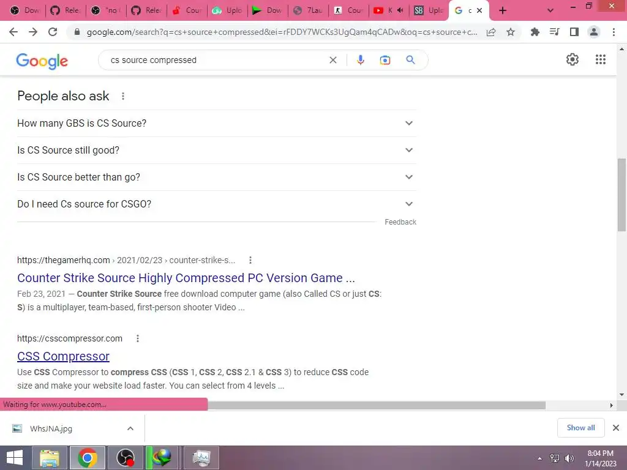
Task: Open options beside People also ask
Action: [x=123, y=96]
